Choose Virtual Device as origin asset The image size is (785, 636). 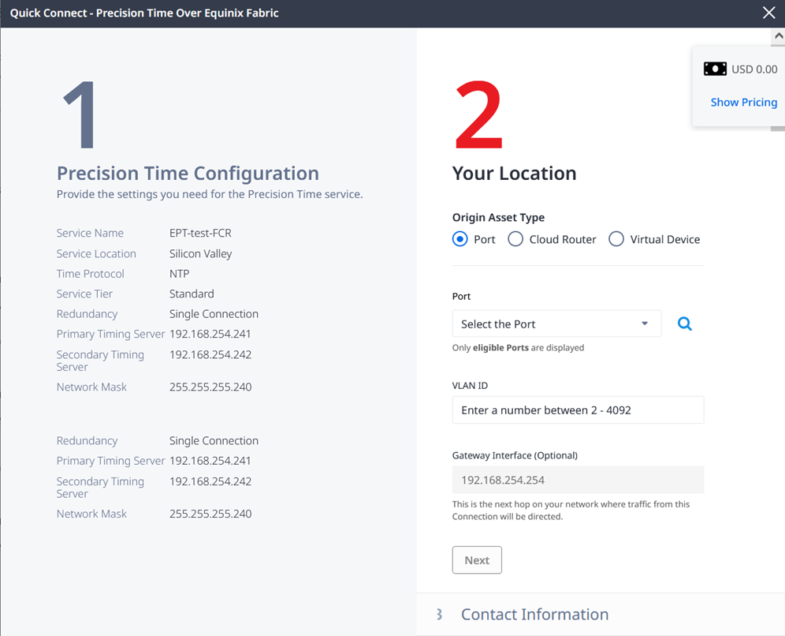pos(616,239)
